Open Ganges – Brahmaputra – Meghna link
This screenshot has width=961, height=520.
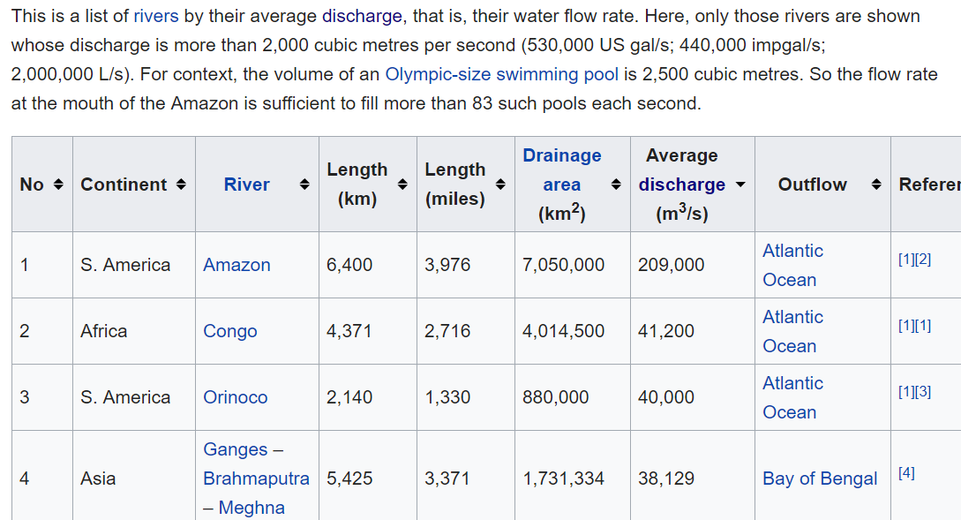pos(256,479)
